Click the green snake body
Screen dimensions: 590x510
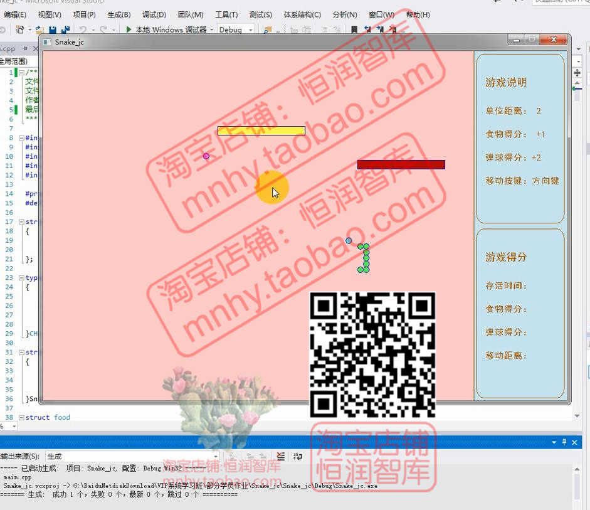tap(366, 258)
